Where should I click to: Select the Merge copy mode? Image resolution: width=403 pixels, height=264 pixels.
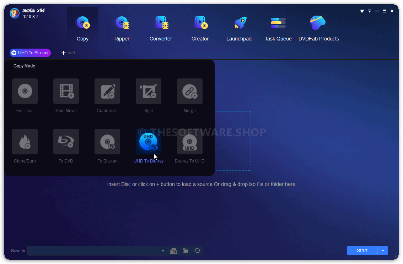pyautogui.click(x=190, y=91)
